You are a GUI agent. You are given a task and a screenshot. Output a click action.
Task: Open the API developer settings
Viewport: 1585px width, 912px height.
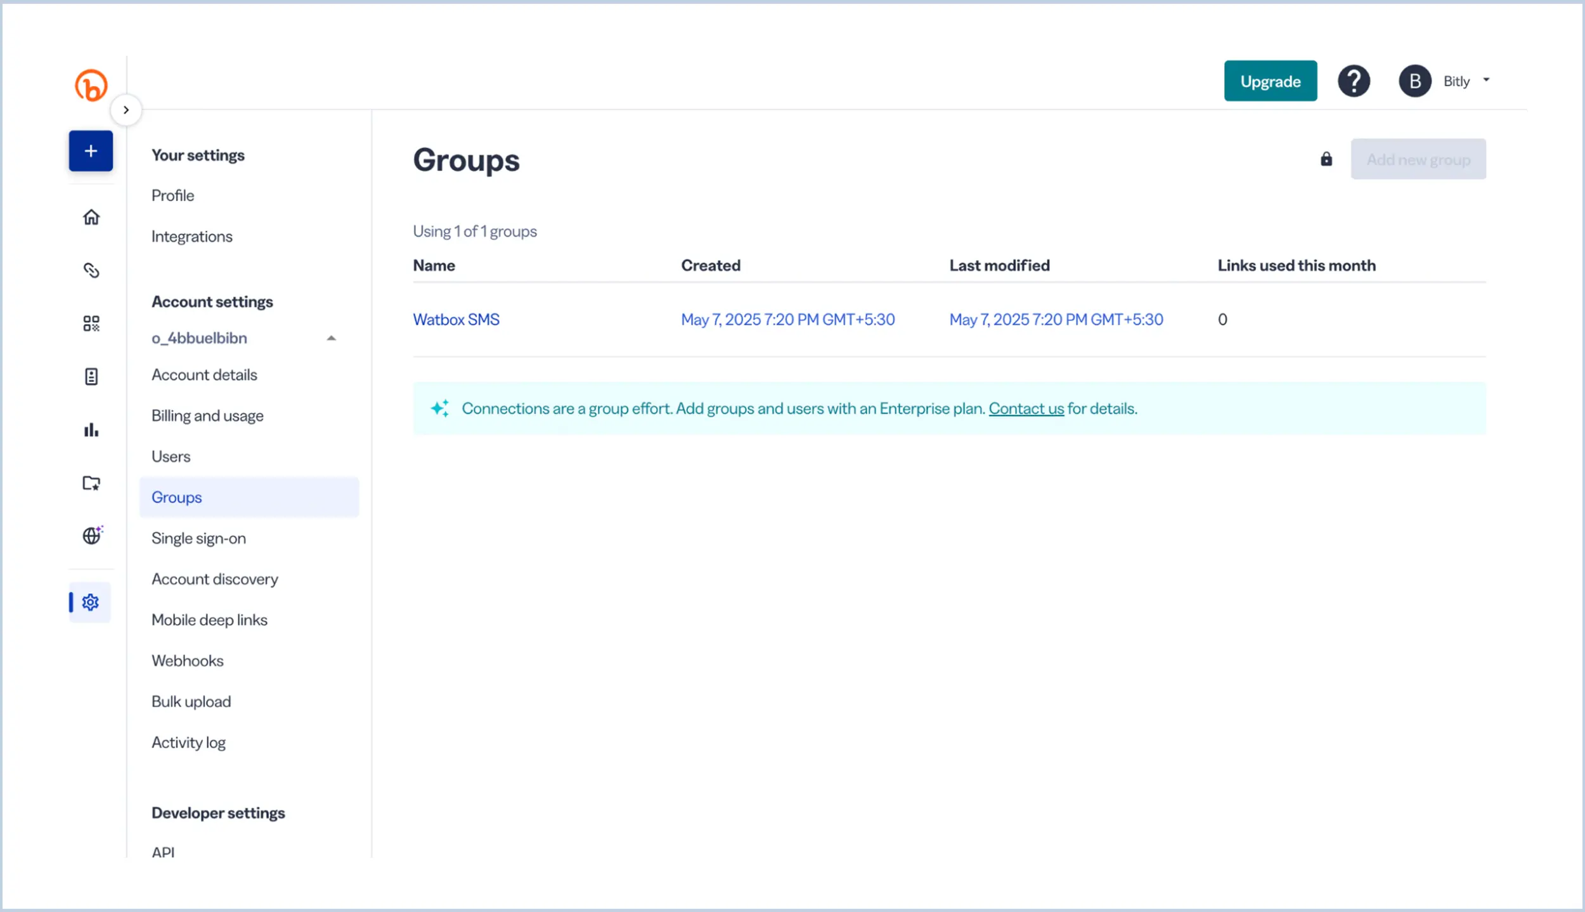[x=163, y=852]
